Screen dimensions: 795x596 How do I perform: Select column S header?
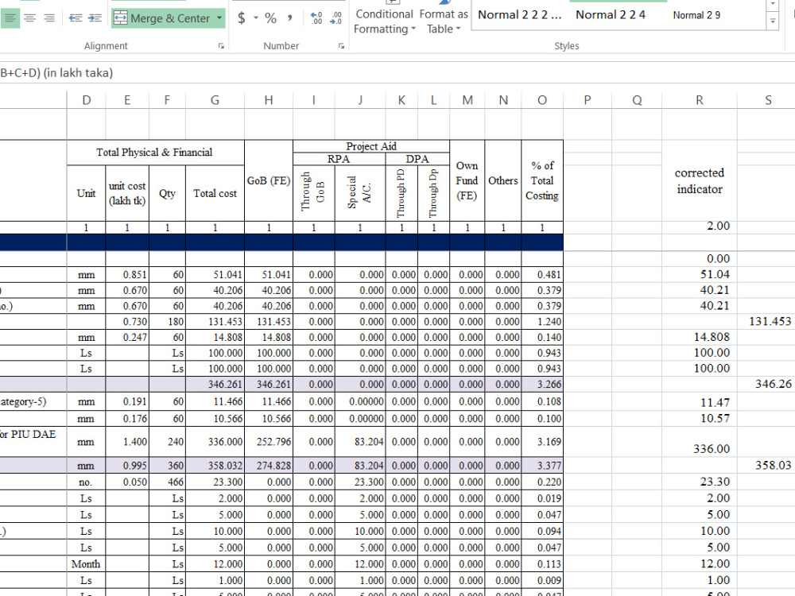[768, 100]
